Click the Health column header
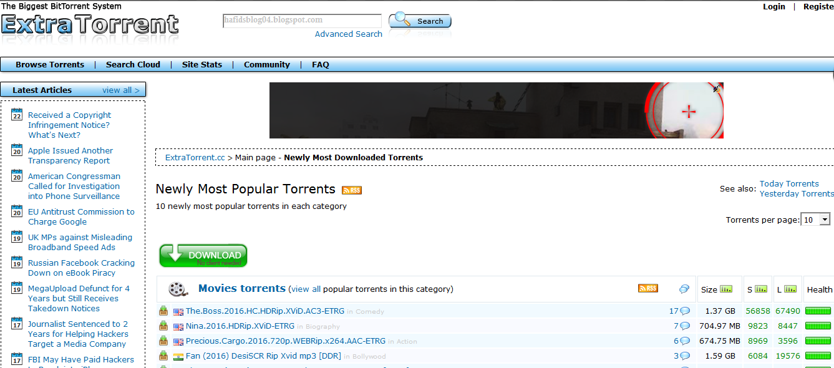The height and width of the screenshot is (368, 834). (819, 289)
